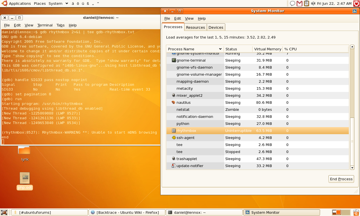Switch to the Resources tab
Screen dimensions: 360x216
(x=195, y=27)
